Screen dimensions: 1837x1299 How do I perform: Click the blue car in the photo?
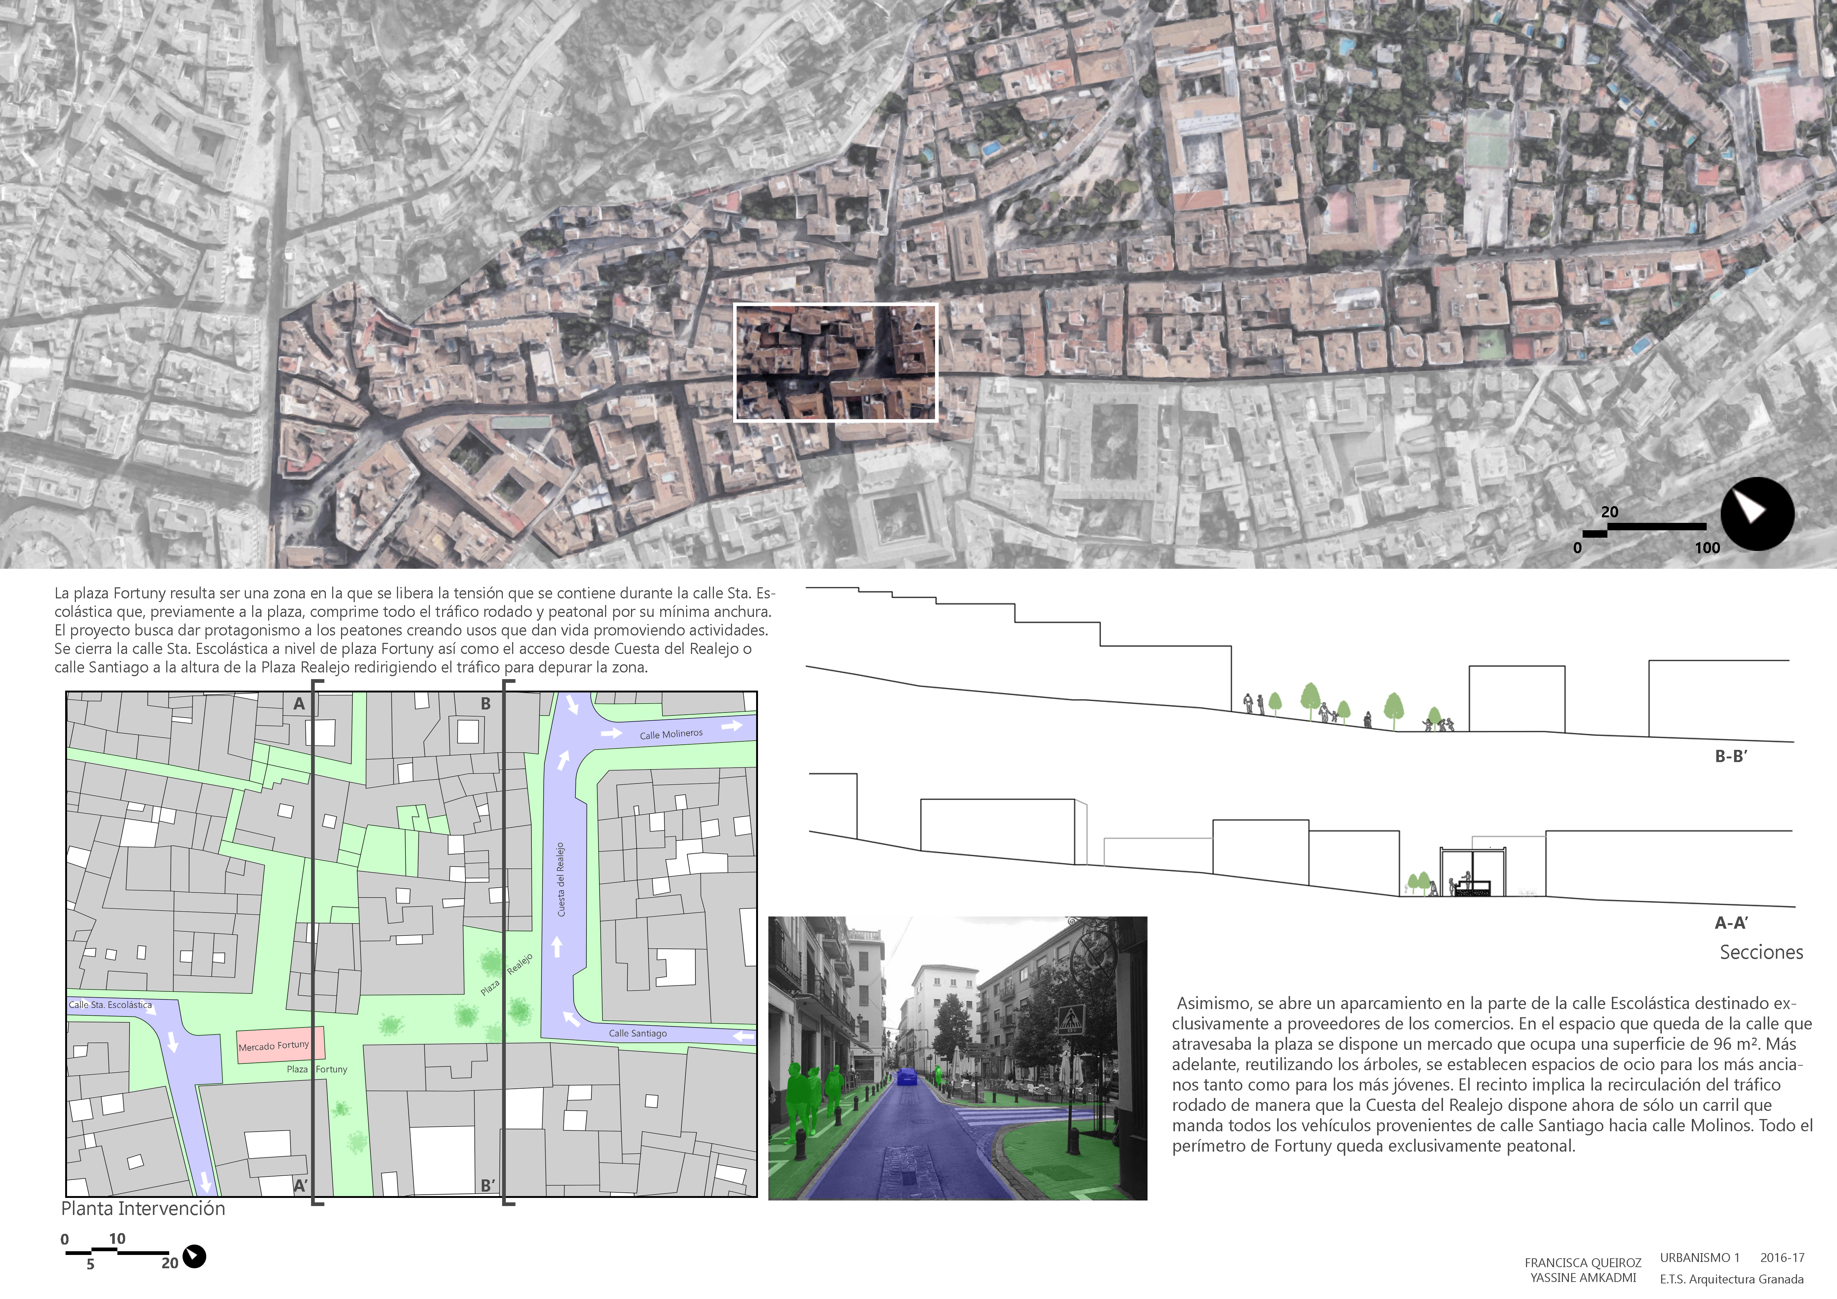pos(906,1076)
